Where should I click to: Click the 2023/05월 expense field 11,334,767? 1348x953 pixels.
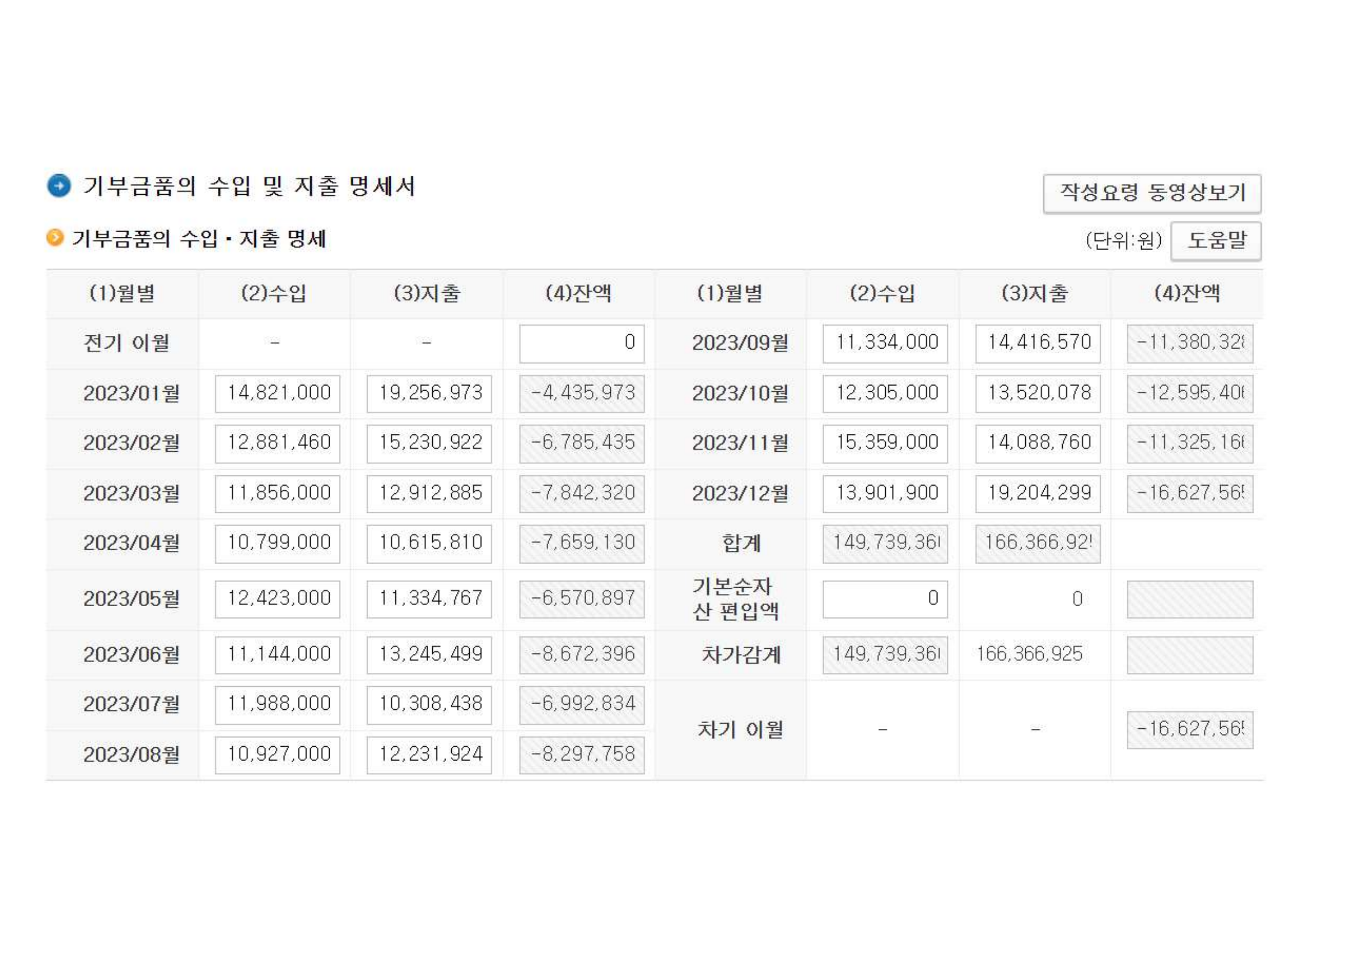(429, 599)
